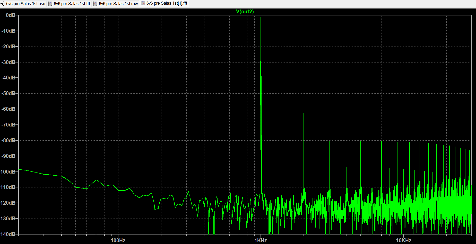Click the -90dB axis label
Viewport: 476px width, 244px height.
[8, 156]
